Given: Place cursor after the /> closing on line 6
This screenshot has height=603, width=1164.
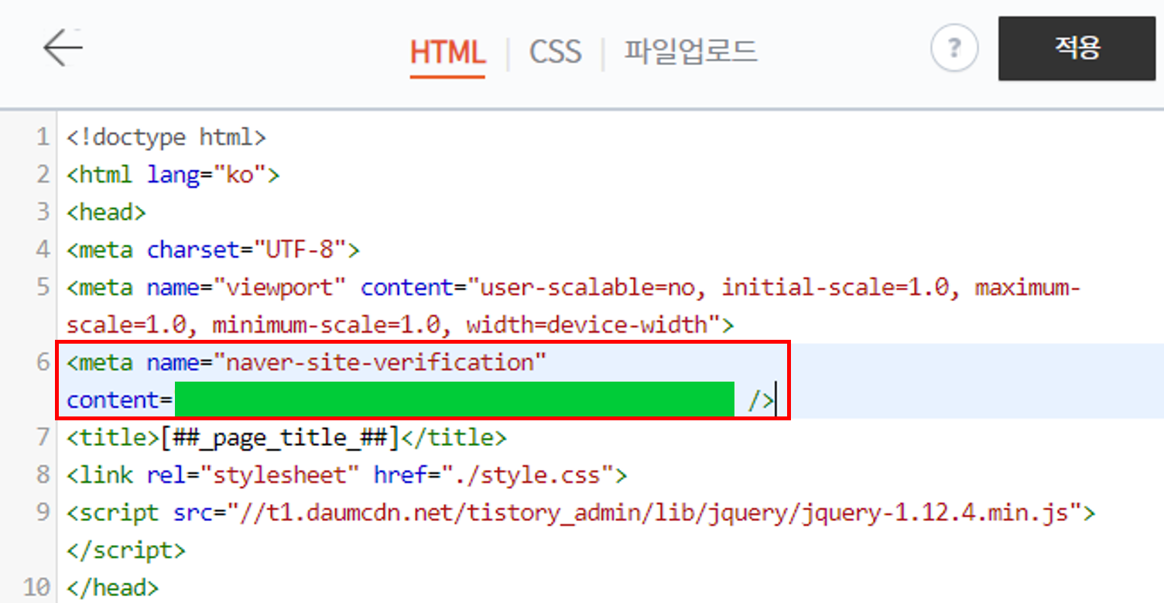Looking at the screenshot, I should [775, 400].
